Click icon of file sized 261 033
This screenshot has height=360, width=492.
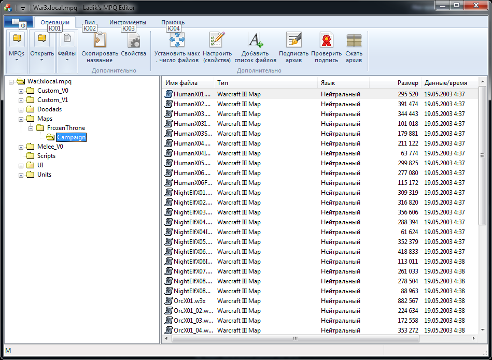pos(169,271)
